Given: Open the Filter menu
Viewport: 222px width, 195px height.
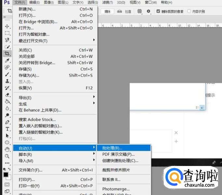Looking at the screenshot, I should coord(107,2).
